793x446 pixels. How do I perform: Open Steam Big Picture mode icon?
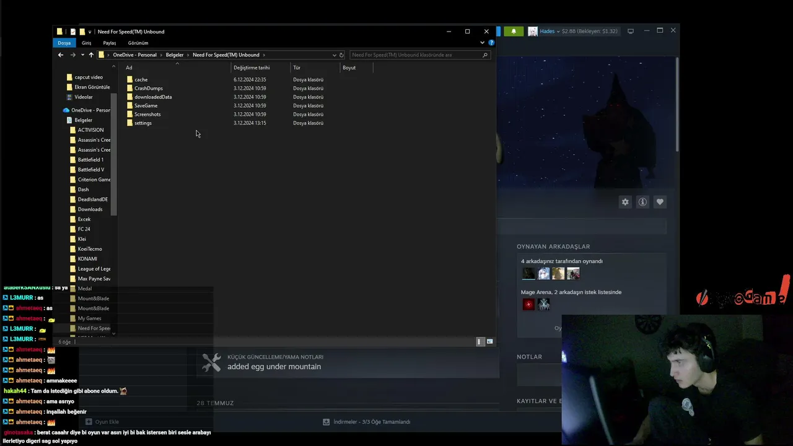[631, 31]
